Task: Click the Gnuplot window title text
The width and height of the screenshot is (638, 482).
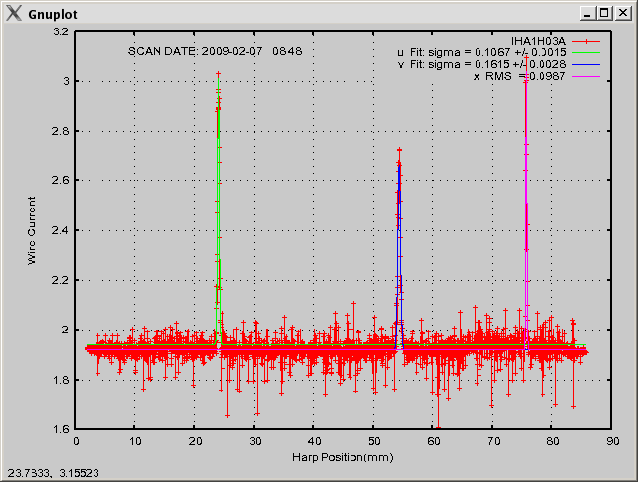Action: pos(52,14)
